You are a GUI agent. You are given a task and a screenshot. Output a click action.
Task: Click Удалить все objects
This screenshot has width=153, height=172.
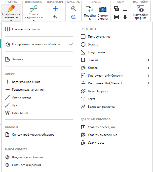[x=96, y=143]
